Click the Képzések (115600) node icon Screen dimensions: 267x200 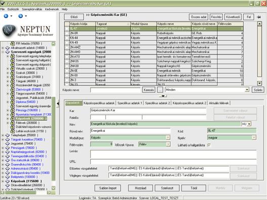pos(7,181)
